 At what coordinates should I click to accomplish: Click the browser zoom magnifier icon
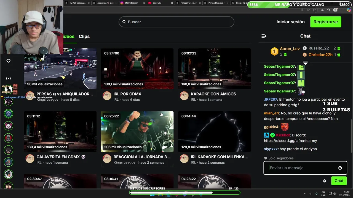coord(303,10)
